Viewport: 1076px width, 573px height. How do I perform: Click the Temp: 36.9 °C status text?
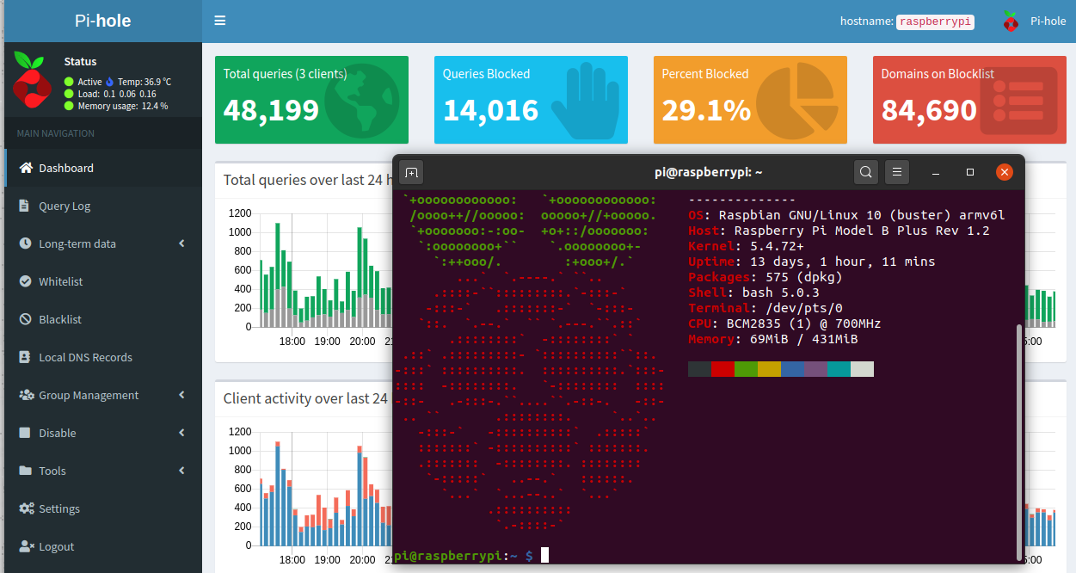[144, 82]
